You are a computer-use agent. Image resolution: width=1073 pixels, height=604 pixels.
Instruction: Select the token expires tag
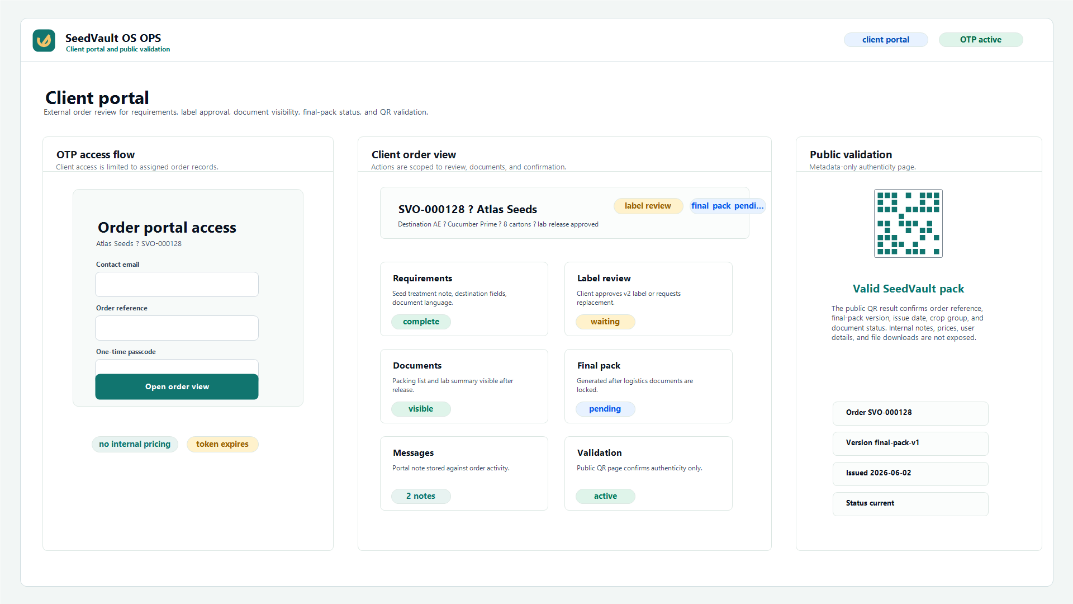pos(222,444)
